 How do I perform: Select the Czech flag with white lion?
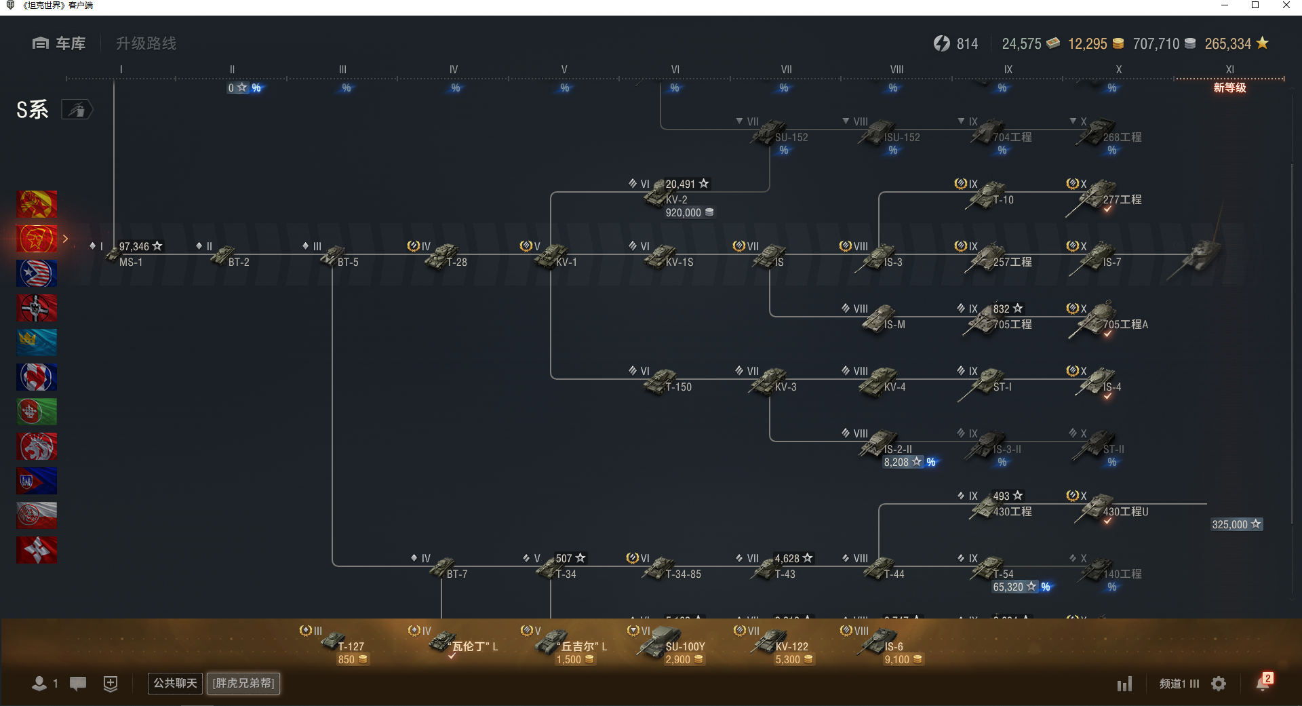(x=37, y=446)
